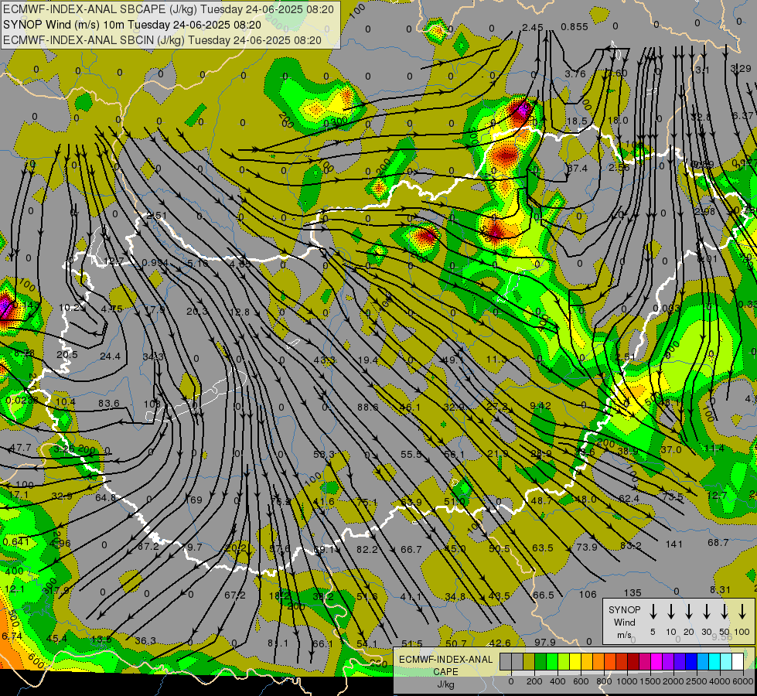Click the 8.31 value on the map
This screenshot has height=696, width=757.
[721, 590]
